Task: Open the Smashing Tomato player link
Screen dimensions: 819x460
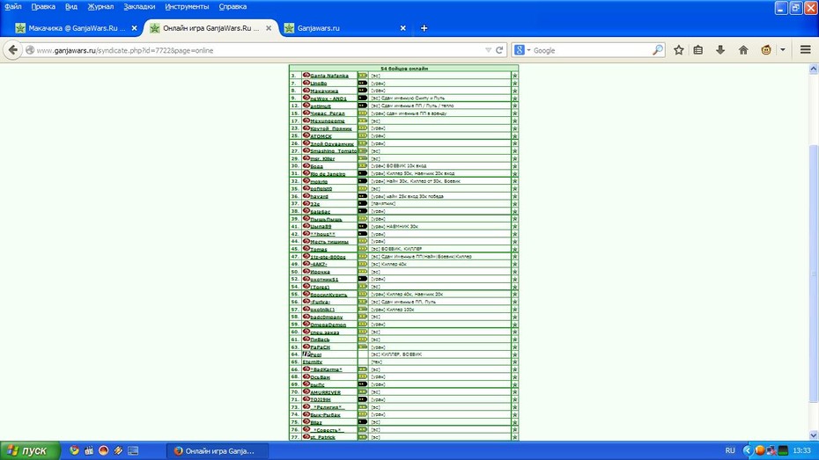Action: (x=333, y=150)
